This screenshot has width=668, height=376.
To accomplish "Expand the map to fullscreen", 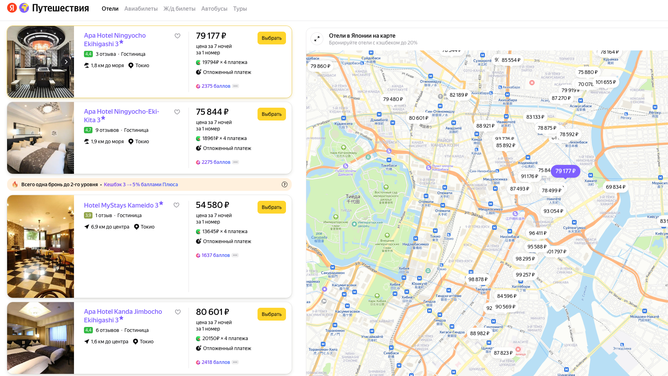I will click(x=317, y=38).
